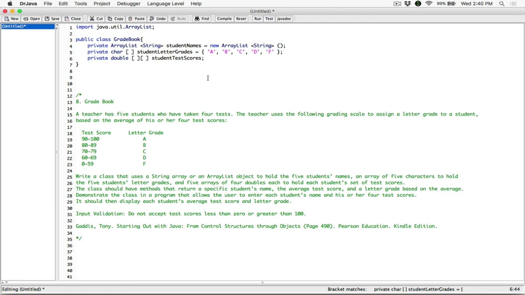Open the Language Level menu
The image size is (525, 295).
click(165, 4)
